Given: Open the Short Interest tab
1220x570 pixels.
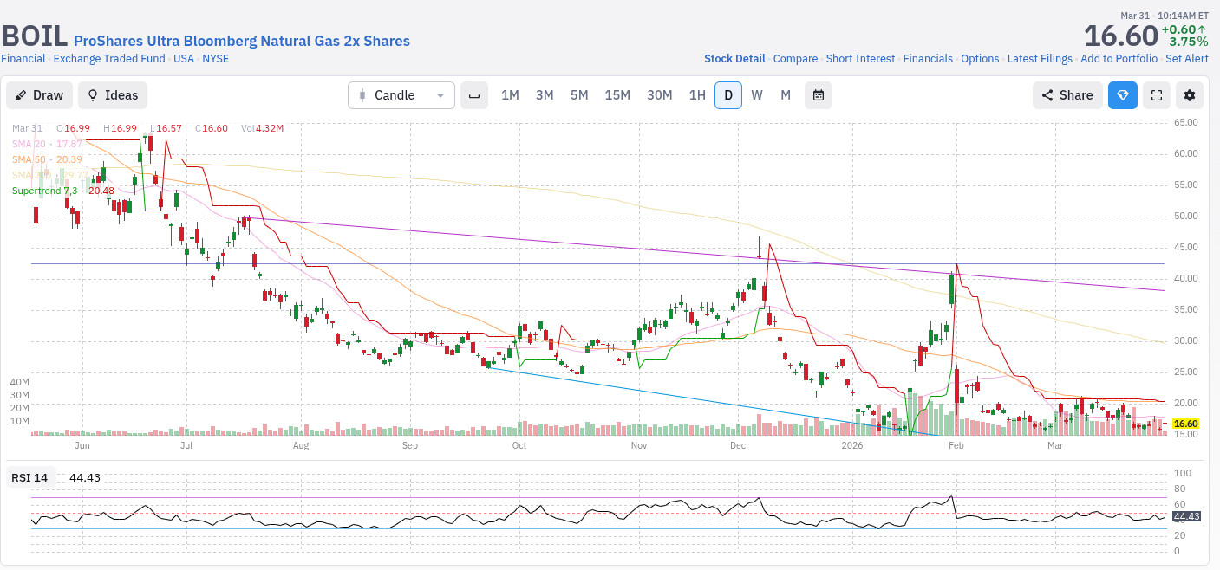Looking at the screenshot, I should (x=859, y=59).
